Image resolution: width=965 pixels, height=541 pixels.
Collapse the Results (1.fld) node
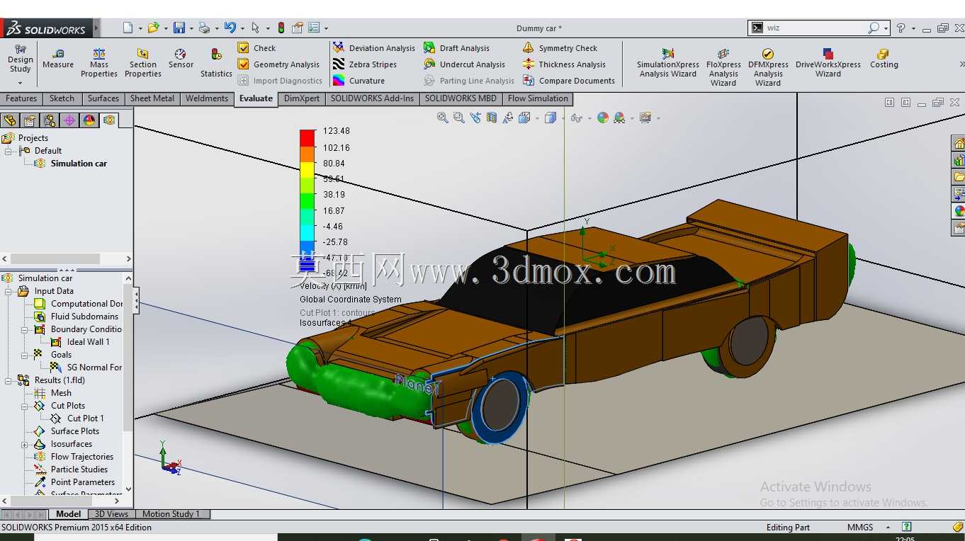click(9, 380)
